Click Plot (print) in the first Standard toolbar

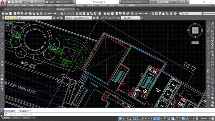pos(15,13)
